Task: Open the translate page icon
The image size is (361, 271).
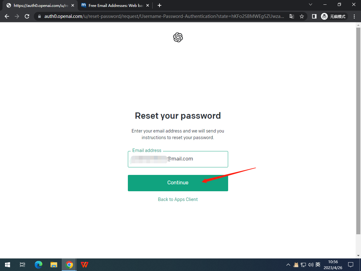Action: click(x=292, y=16)
